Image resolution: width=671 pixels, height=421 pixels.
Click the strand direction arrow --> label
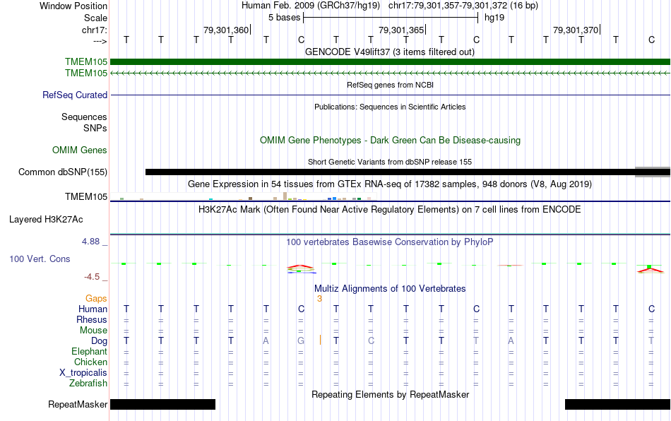click(100, 41)
